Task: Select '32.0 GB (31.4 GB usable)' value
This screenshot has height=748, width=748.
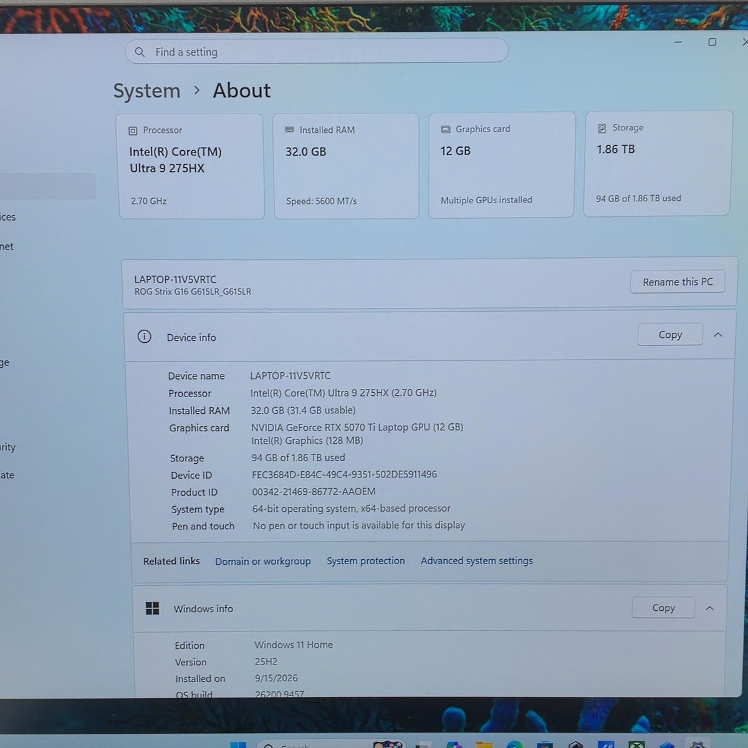Action: point(303,410)
